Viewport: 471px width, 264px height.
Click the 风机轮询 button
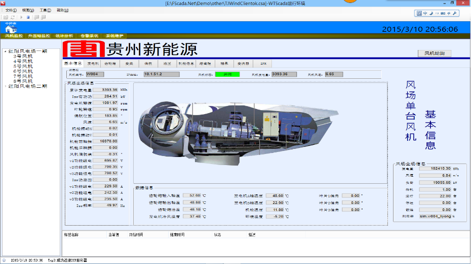[435, 54]
